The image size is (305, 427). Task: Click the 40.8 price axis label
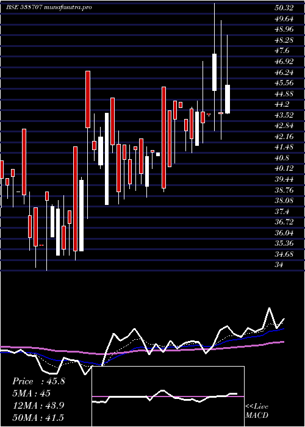click(282, 158)
